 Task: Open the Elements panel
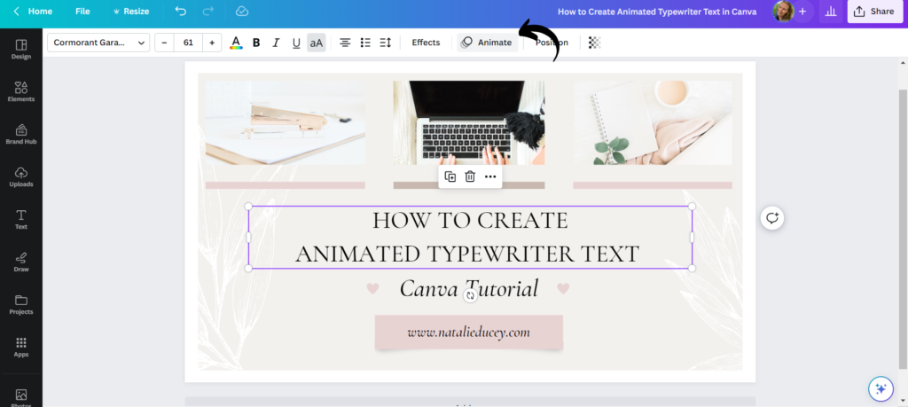click(21, 91)
